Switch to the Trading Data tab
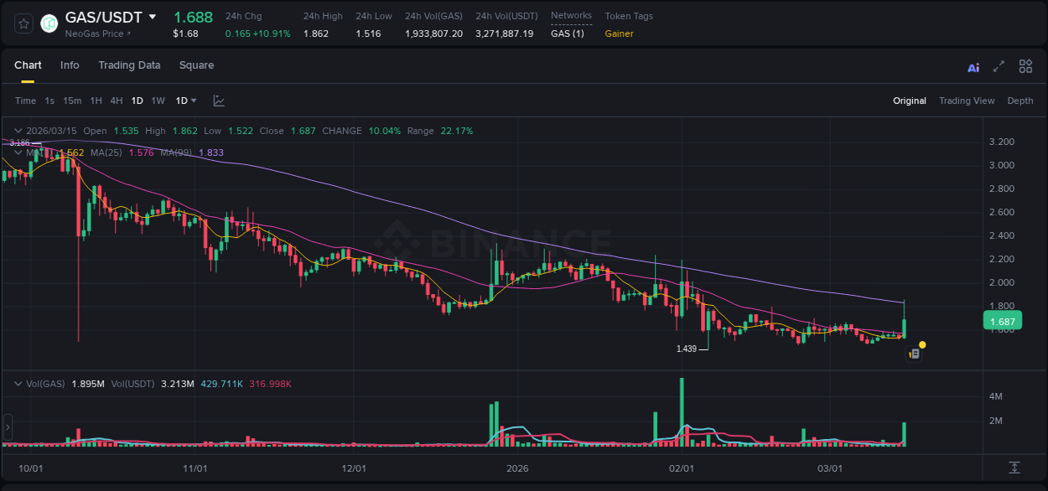This screenshot has height=491, width=1048. tap(129, 65)
